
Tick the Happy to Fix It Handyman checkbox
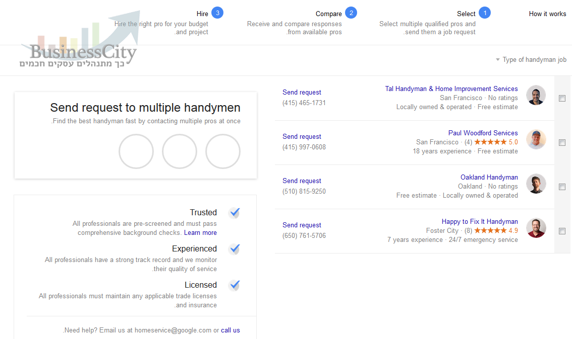562,231
